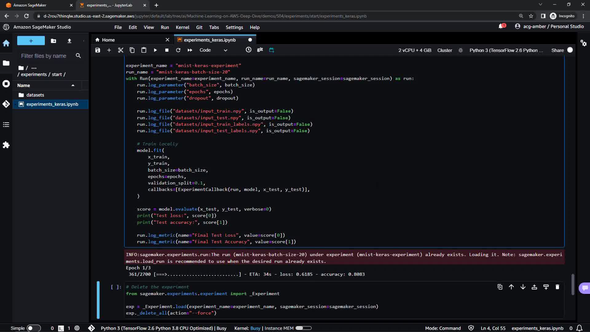This screenshot has width=590, height=332.
Task: Cut the selected cell with scissors icon
Action: pyautogui.click(x=120, y=50)
